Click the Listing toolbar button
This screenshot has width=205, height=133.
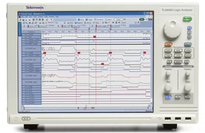tap(108, 19)
